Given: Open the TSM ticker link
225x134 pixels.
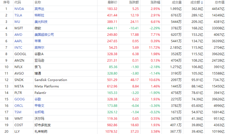Looking at the screenshot, I should coord(18,112).
